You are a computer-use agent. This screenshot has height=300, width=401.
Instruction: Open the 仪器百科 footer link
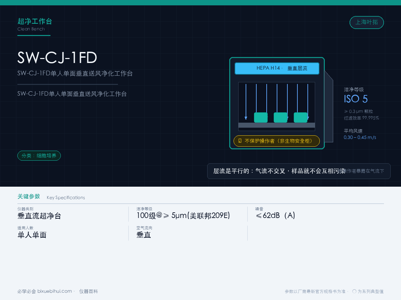(x=89, y=291)
